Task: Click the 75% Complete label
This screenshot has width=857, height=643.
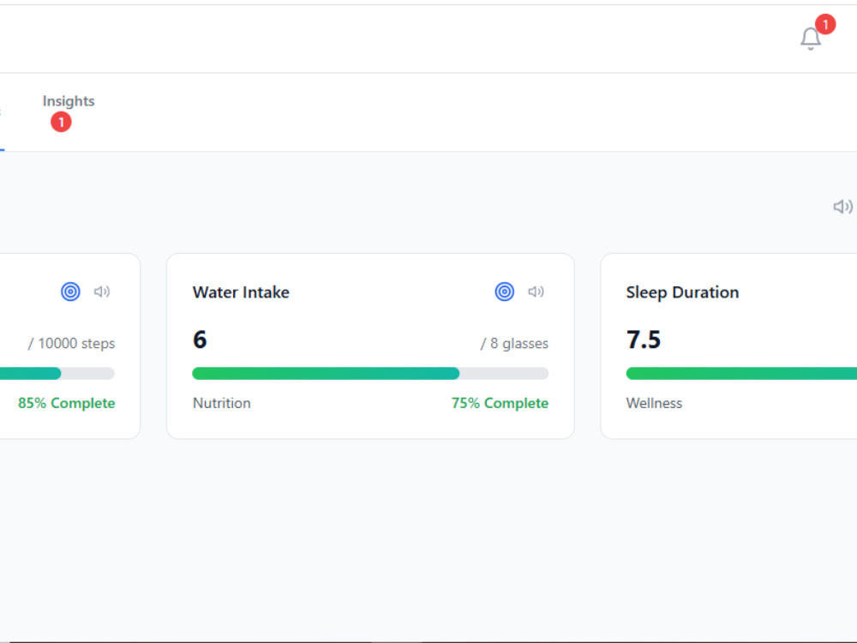Action: coord(500,403)
